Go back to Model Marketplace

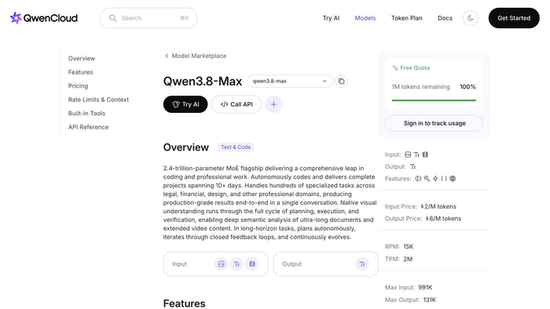199,56
